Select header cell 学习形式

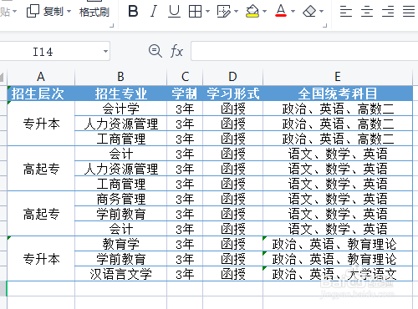click(x=232, y=94)
